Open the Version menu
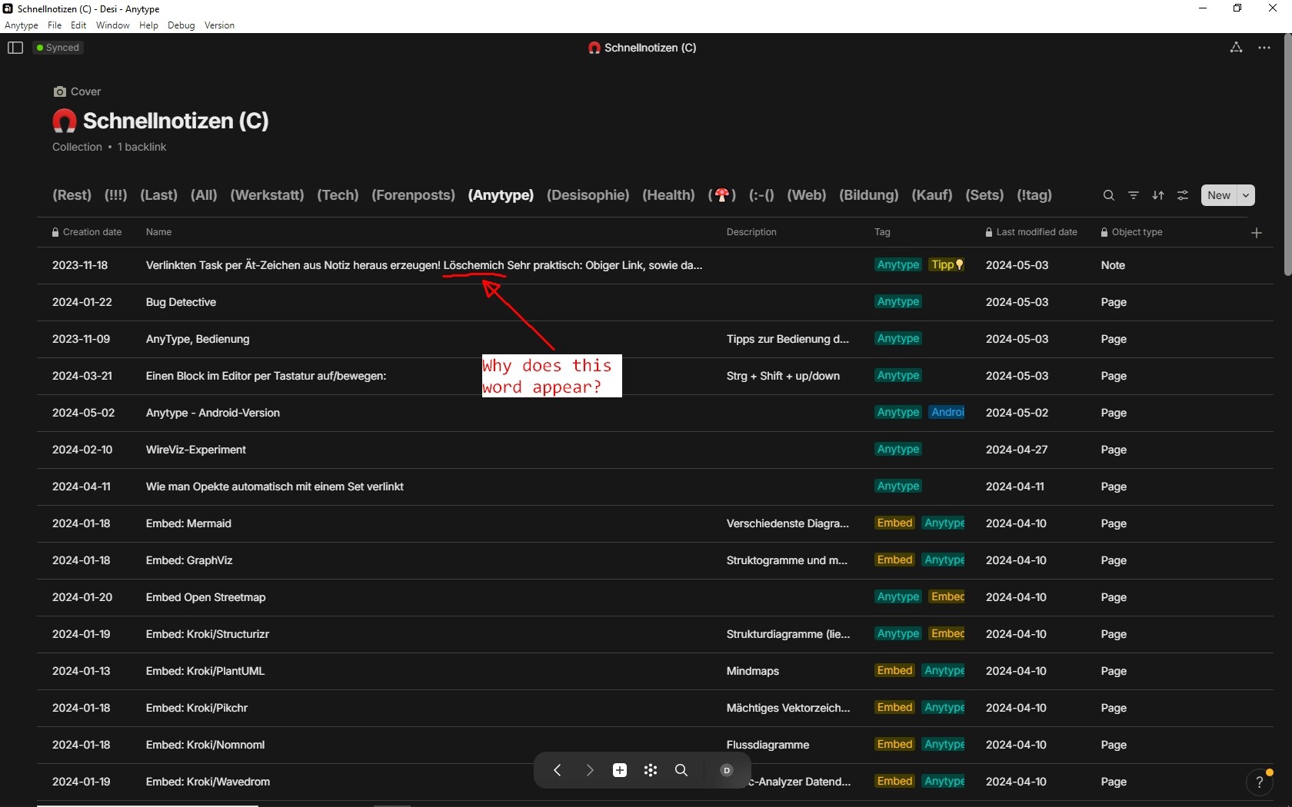Viewport: 1292px width, 807px height. click(x=220, y=25)
